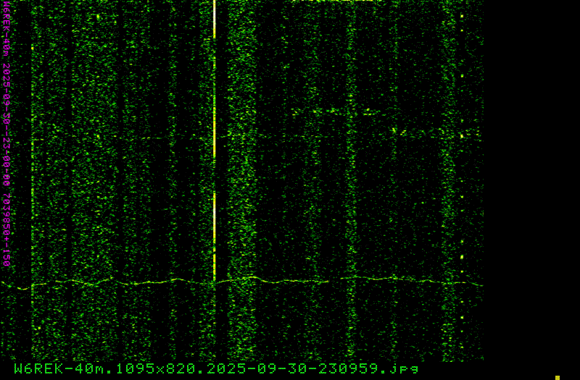This screenshot has height=380, width=580.
Task: Click the wavy green horizontal trace
Action: tap(145, 282)
